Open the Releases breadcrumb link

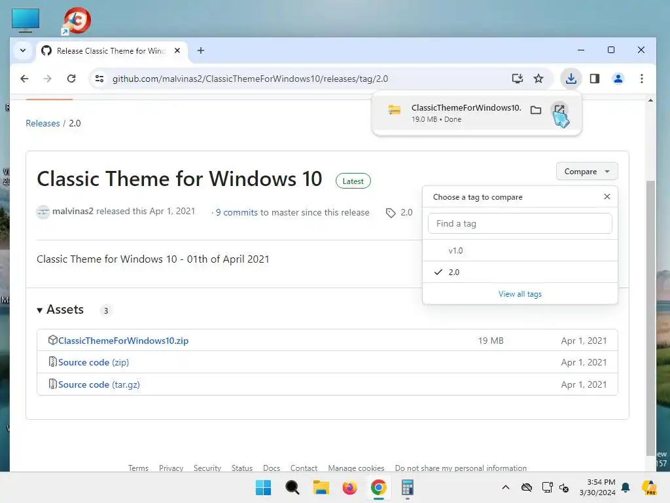click(x=43, y=123)
